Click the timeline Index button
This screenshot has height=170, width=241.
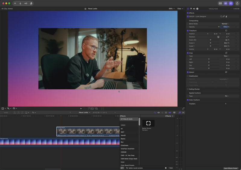click(x=6, y=113)
